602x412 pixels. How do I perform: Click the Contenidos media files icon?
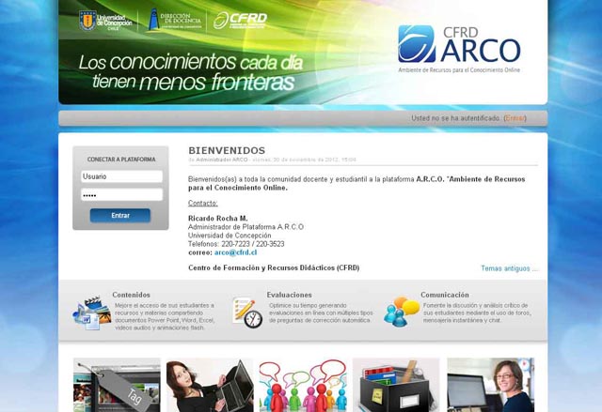click(92, 313)
